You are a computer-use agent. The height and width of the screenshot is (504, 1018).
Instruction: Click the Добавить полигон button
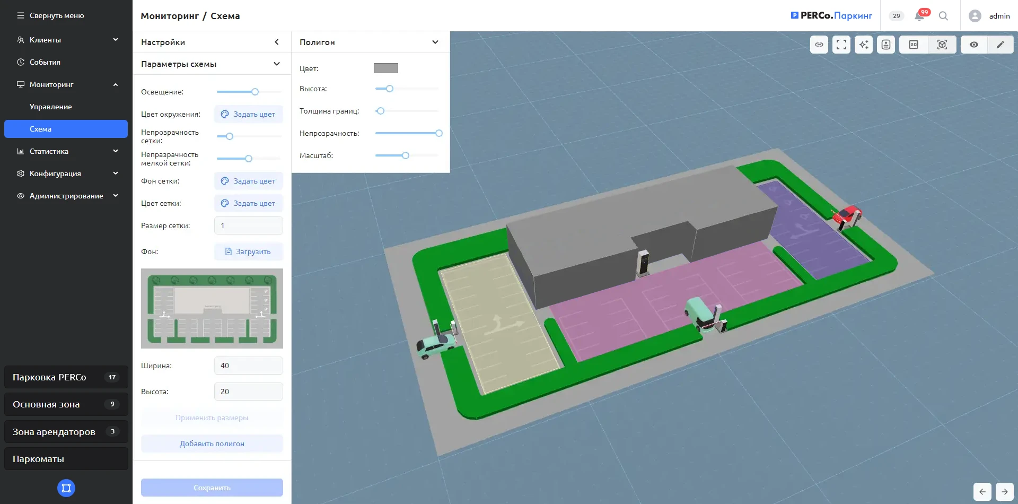coord(212,444)
